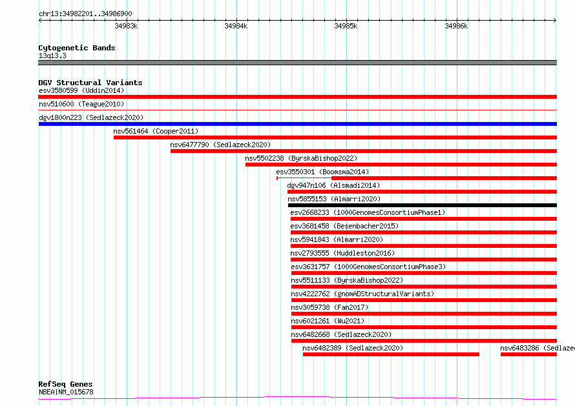Open dgv947n106 (Alsmadi2014) variant
Viewport: 575px width, 406px height.
[x=333, y=185]
